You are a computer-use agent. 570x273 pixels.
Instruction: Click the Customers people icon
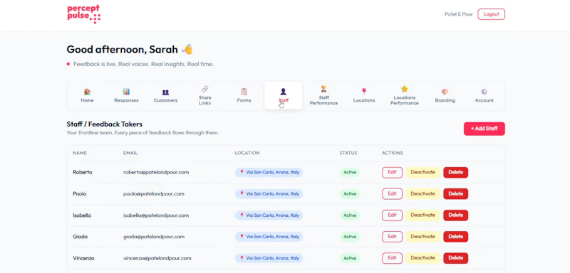[165, 92]
